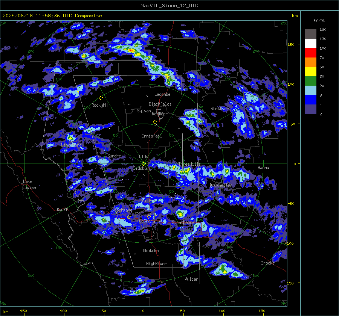Viewport: 339px width, 316px height.
Task: Click the white plus marker south of Stettler
Action: point(213,151)
